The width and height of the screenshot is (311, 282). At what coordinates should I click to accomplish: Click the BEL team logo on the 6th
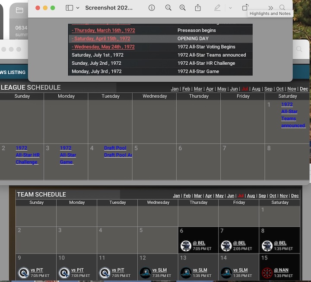186,246
